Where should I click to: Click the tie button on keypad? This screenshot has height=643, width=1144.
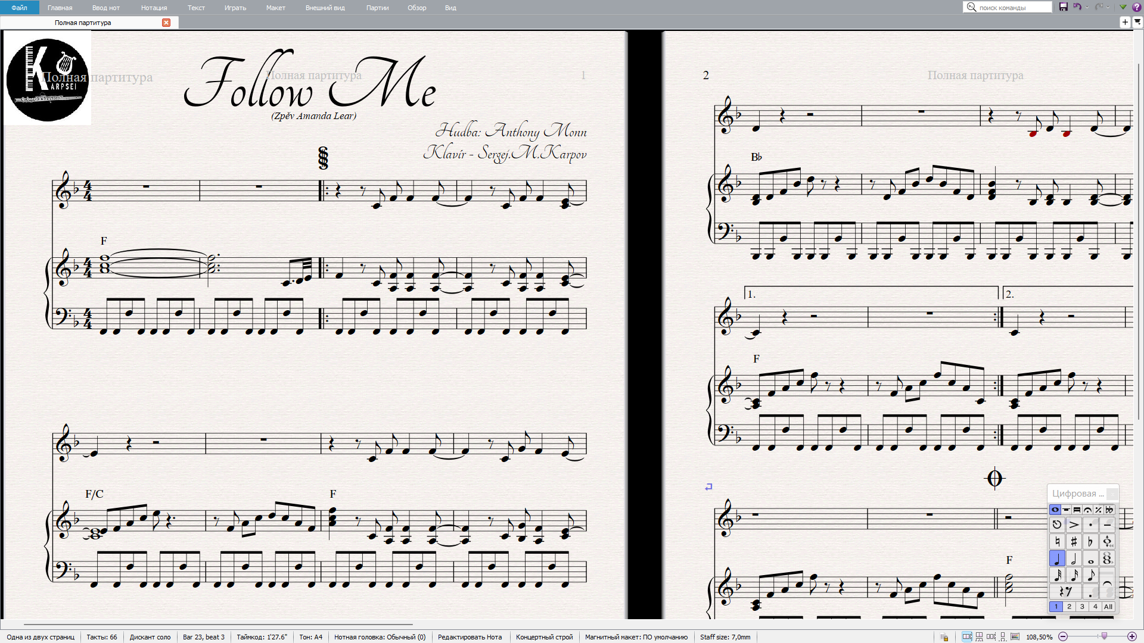[x=1107, y=583]
